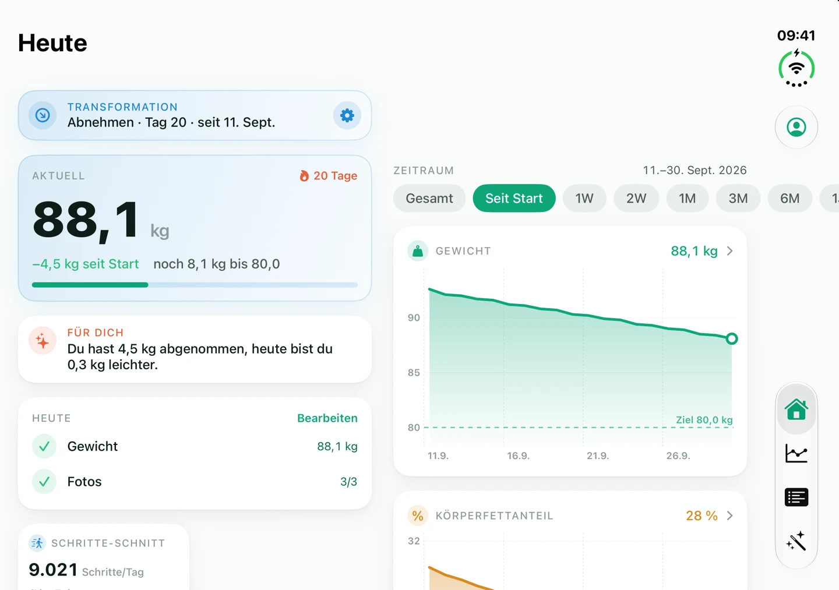Viewport: 839px width, 590px height.
Task: Open the trends chart tab icon
Action: [x=796, y=453]
